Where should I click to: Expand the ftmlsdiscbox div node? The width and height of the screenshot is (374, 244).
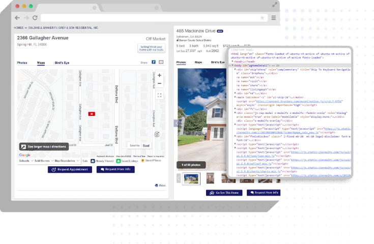pos(235,136)
